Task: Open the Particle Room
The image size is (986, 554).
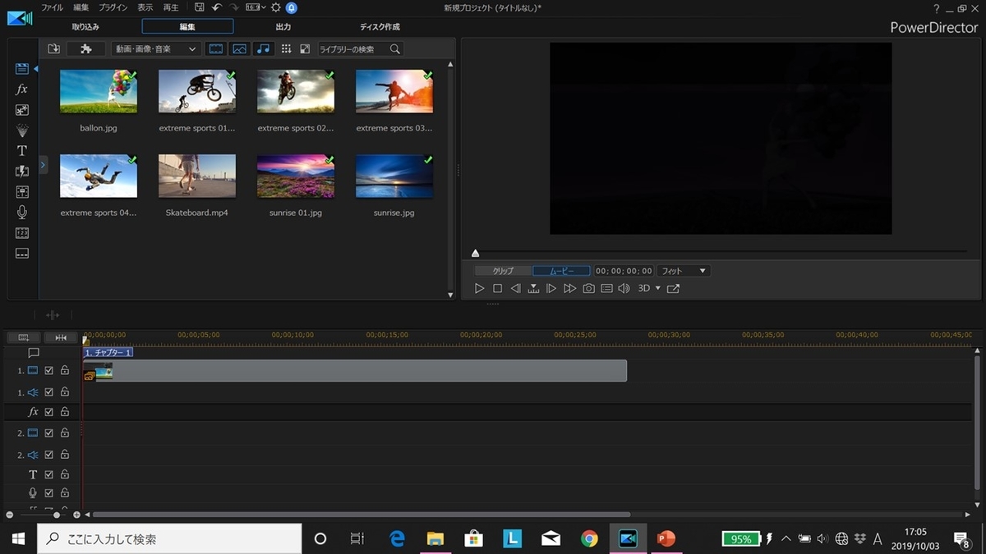Action: coord(22,130)
